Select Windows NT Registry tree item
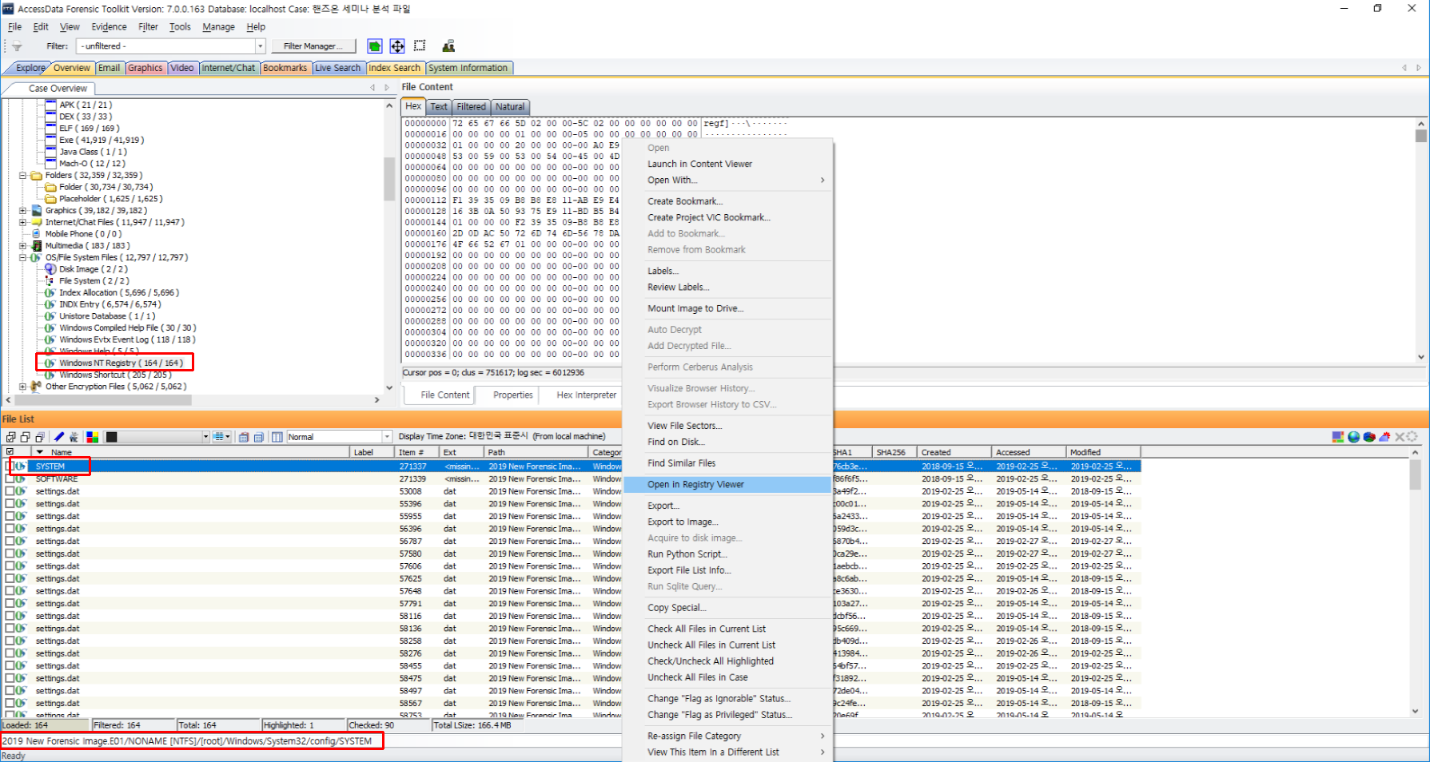The height and width of the screenshot is (762, 1430). click(121, 363)
